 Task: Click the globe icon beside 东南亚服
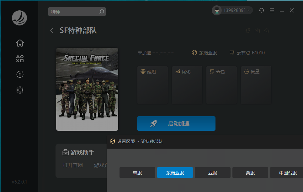tap(194, 53)
